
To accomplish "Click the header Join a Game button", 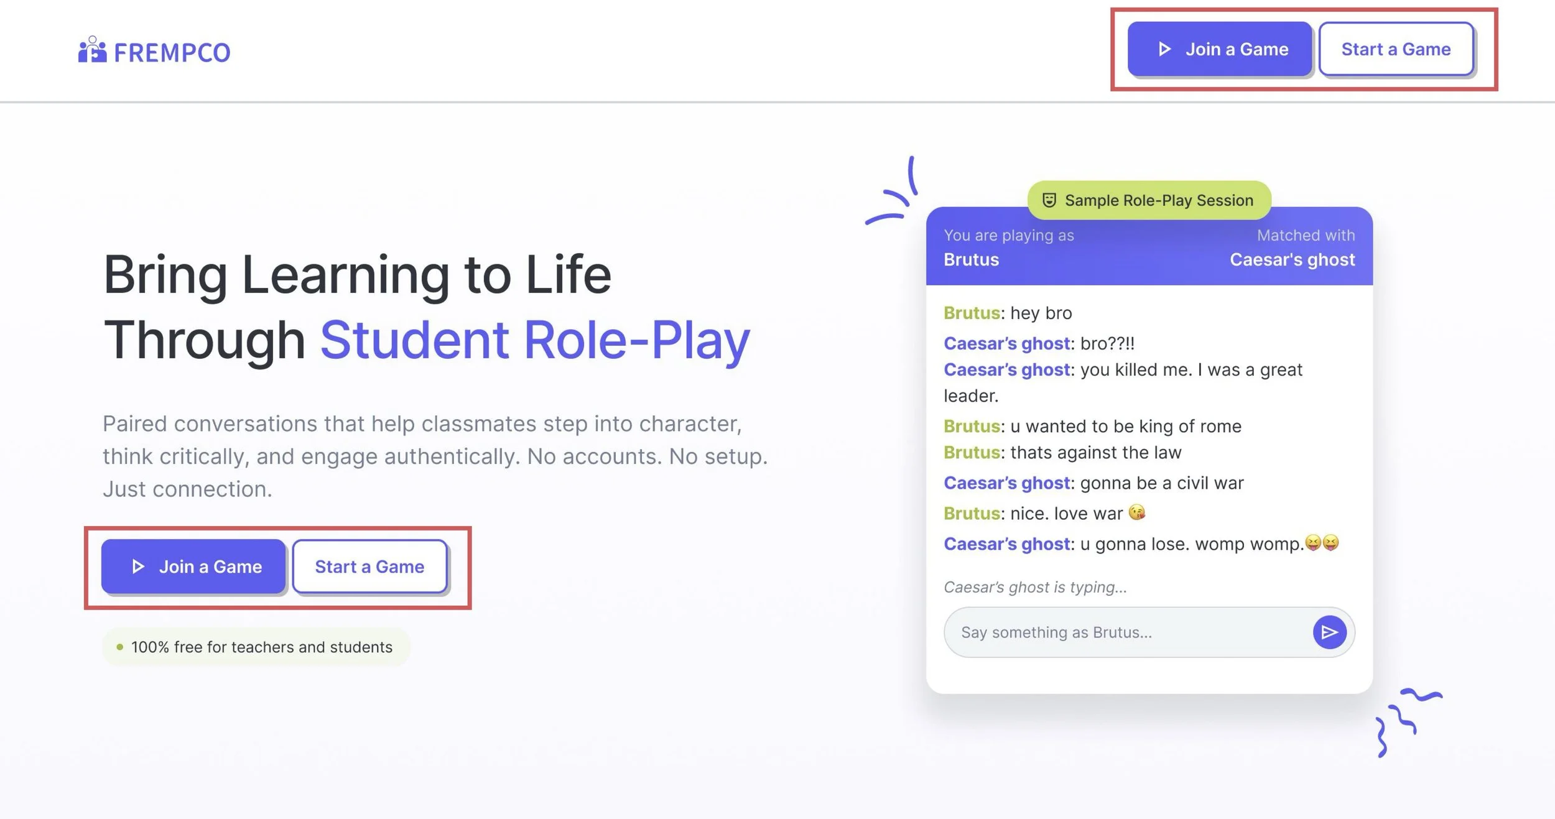I will point(1219,49).
